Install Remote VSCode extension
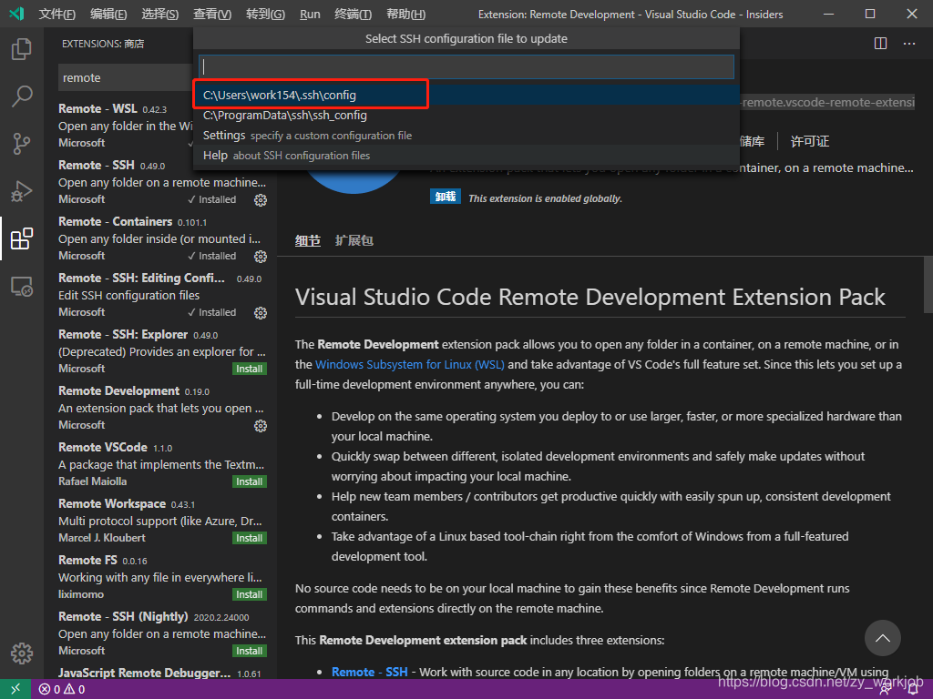This screenshot has height=699, width=933. click(250, 482)
